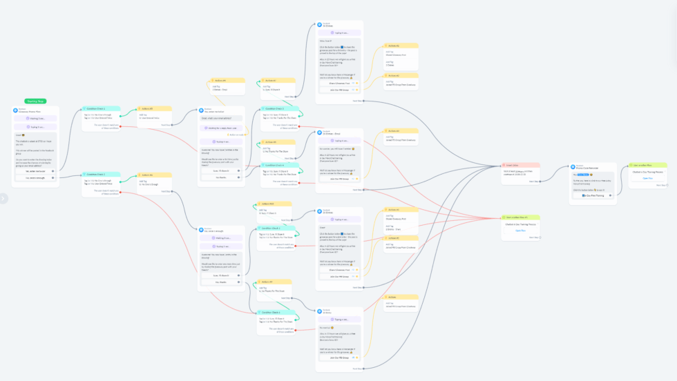Image resolution: width=677 pixels, height=381 pixels.
Task: Select the Condition Check 3 filter icon
Action: 263,109
